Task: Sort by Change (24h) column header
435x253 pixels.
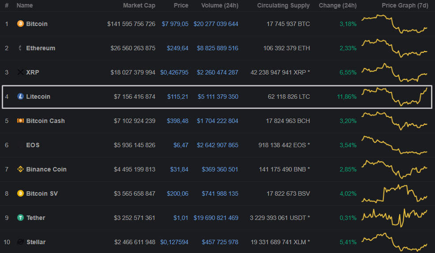Action: [x=338, y=5]
